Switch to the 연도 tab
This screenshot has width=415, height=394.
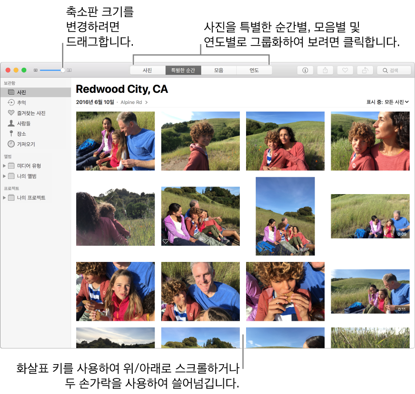coord(254,70)
